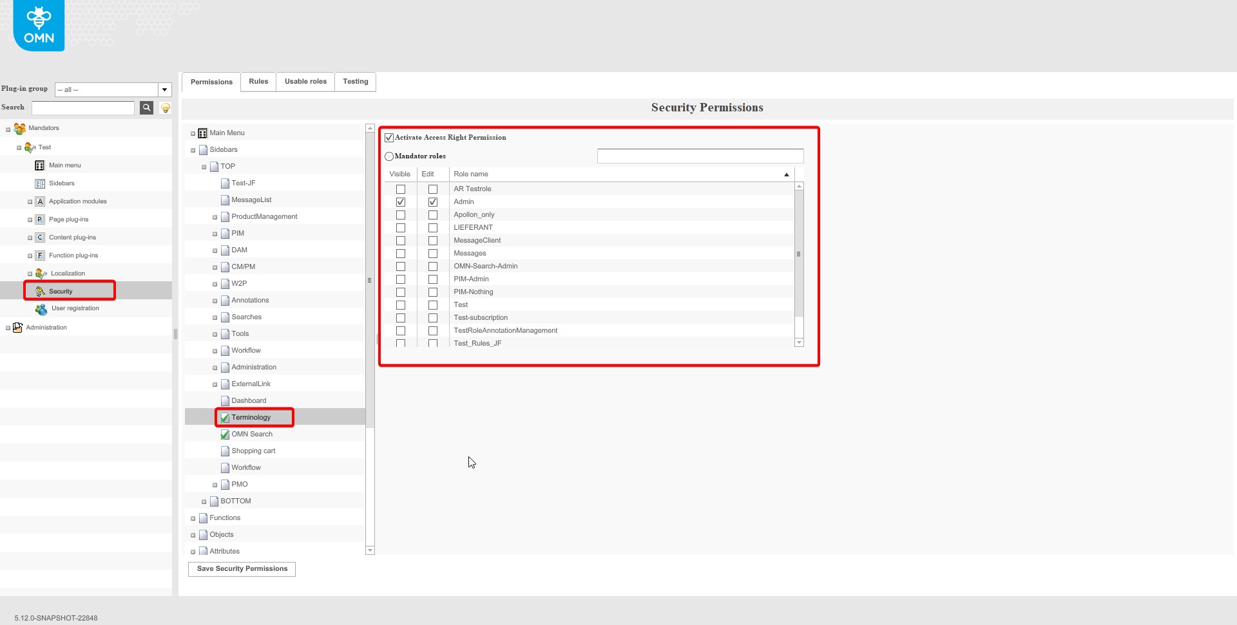Click the Edit column header
Viewport: 1237px width, 625px height.
click(433, 174)
